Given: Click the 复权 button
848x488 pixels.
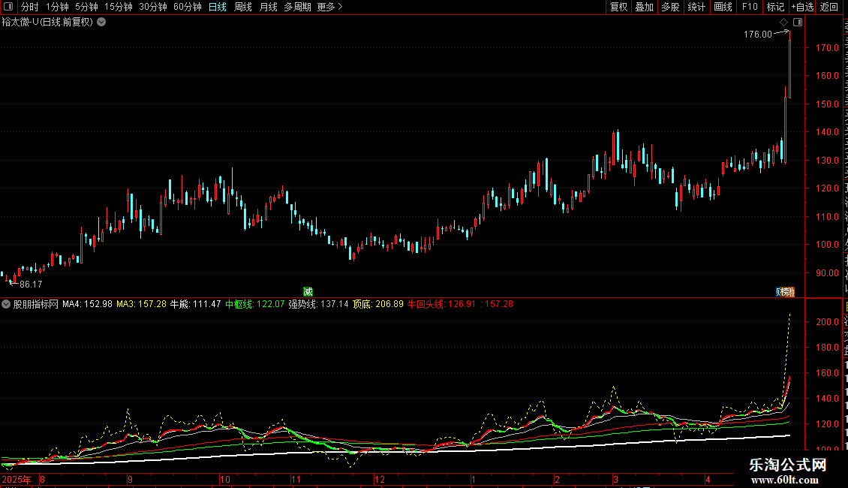Looking at the screenshot, I should tap(618, 7).
